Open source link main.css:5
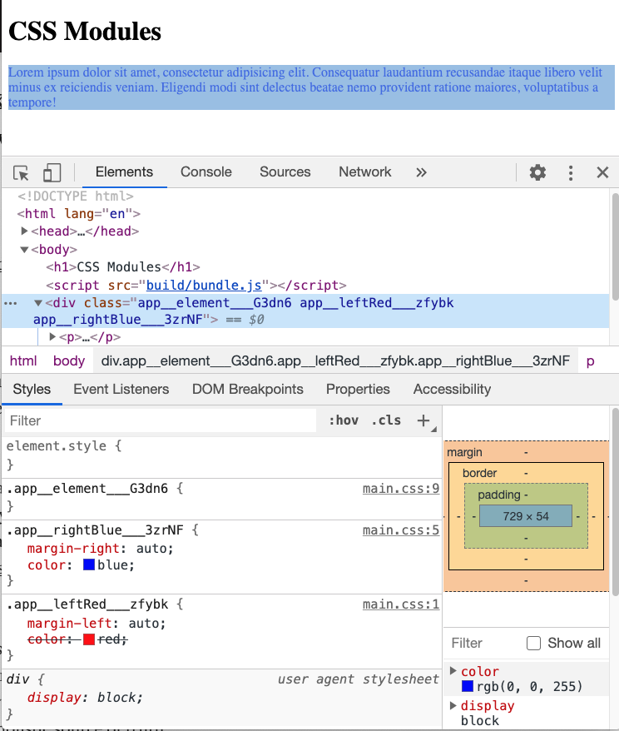 click(400, 530)
